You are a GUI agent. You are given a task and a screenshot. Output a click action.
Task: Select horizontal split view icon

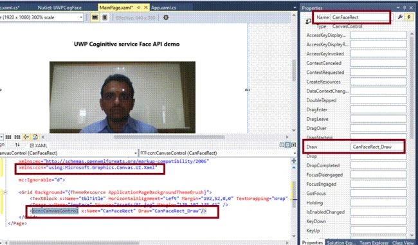287,145
